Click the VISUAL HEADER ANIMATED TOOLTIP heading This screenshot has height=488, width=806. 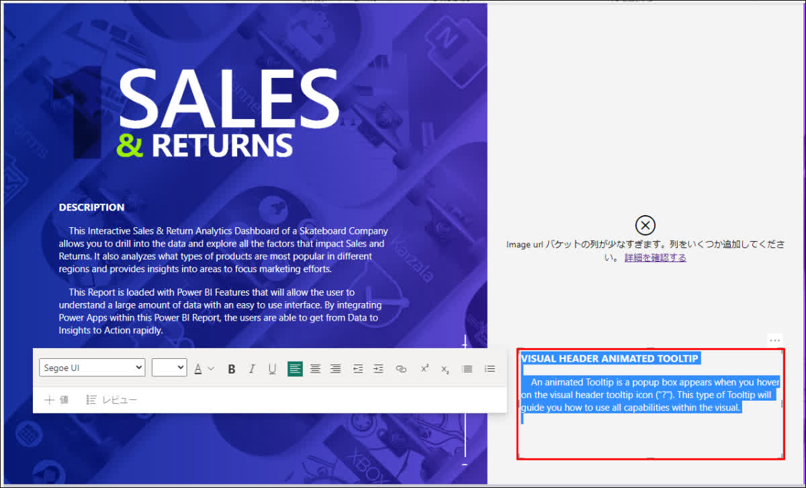610,358
